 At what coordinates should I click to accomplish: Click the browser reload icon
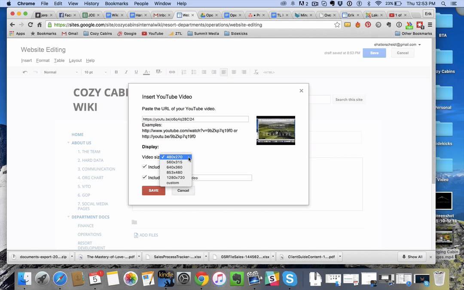click(x=30, y=25)
